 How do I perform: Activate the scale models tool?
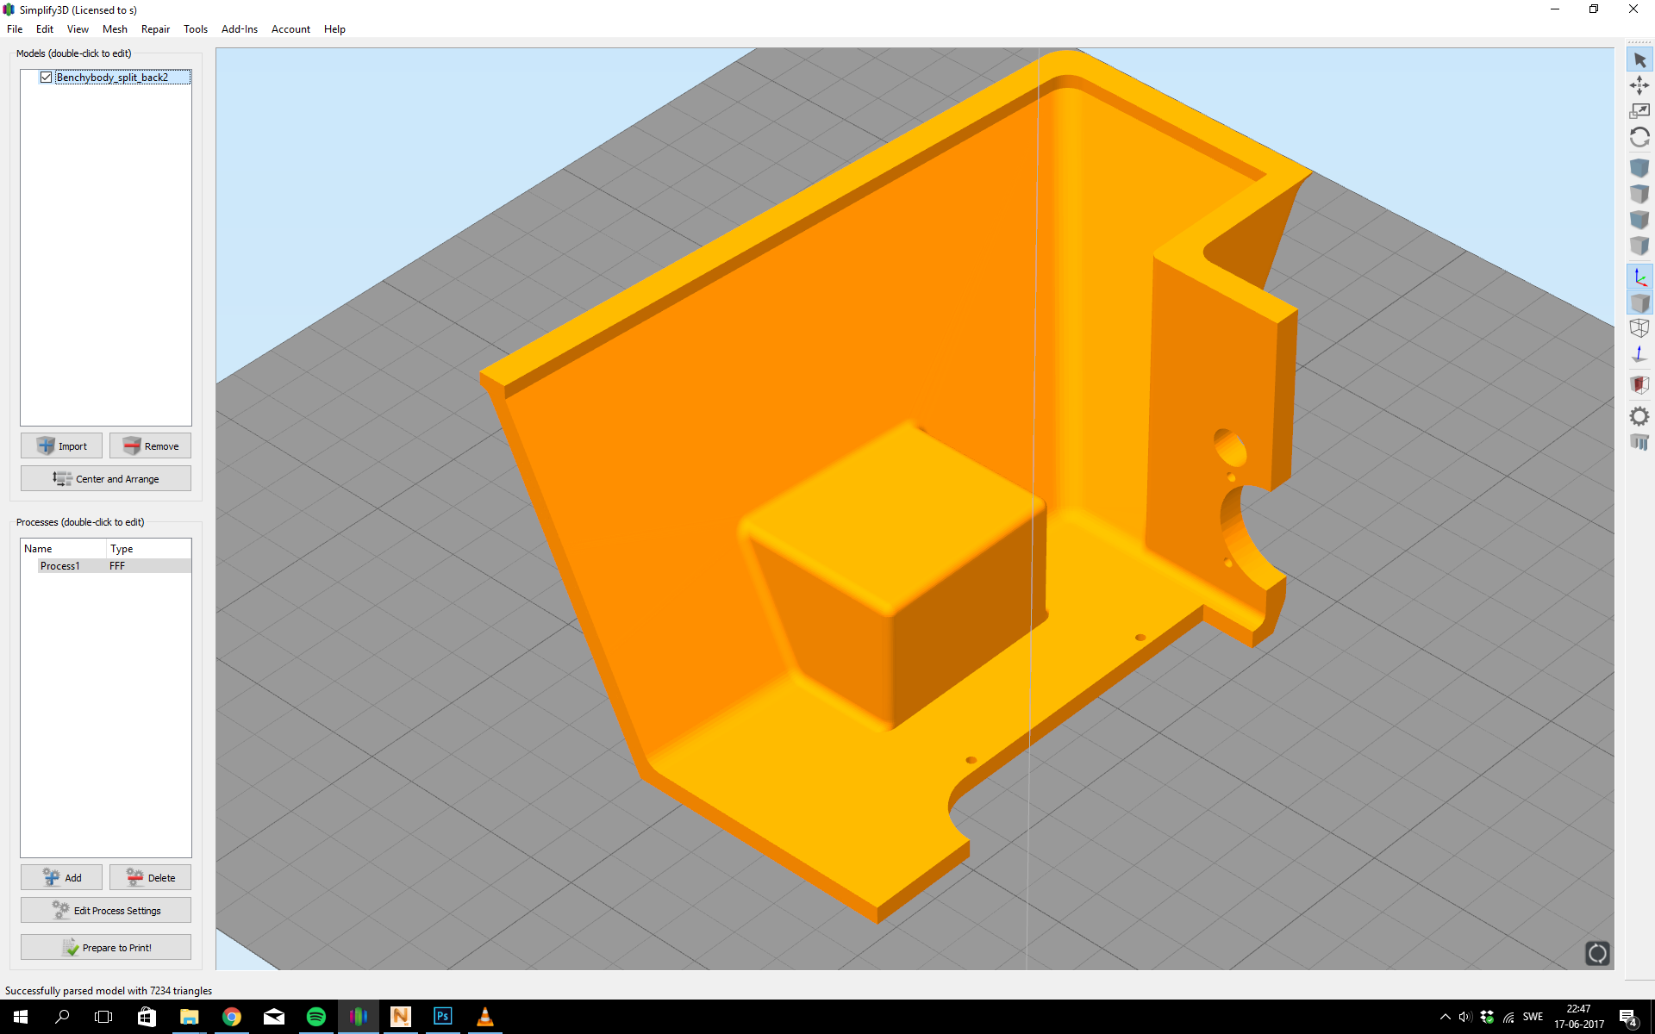pyautogui.click(x=1639, y=111)
